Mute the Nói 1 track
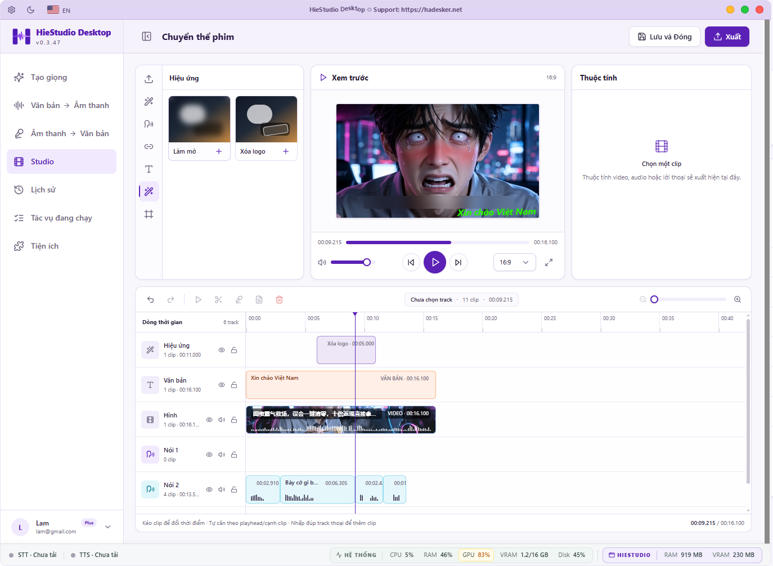 tap(222, 455)
